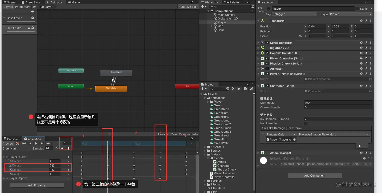Screen dimensions: 382x193
Task: Go to first keyframe of the clip
Action: 24,143
